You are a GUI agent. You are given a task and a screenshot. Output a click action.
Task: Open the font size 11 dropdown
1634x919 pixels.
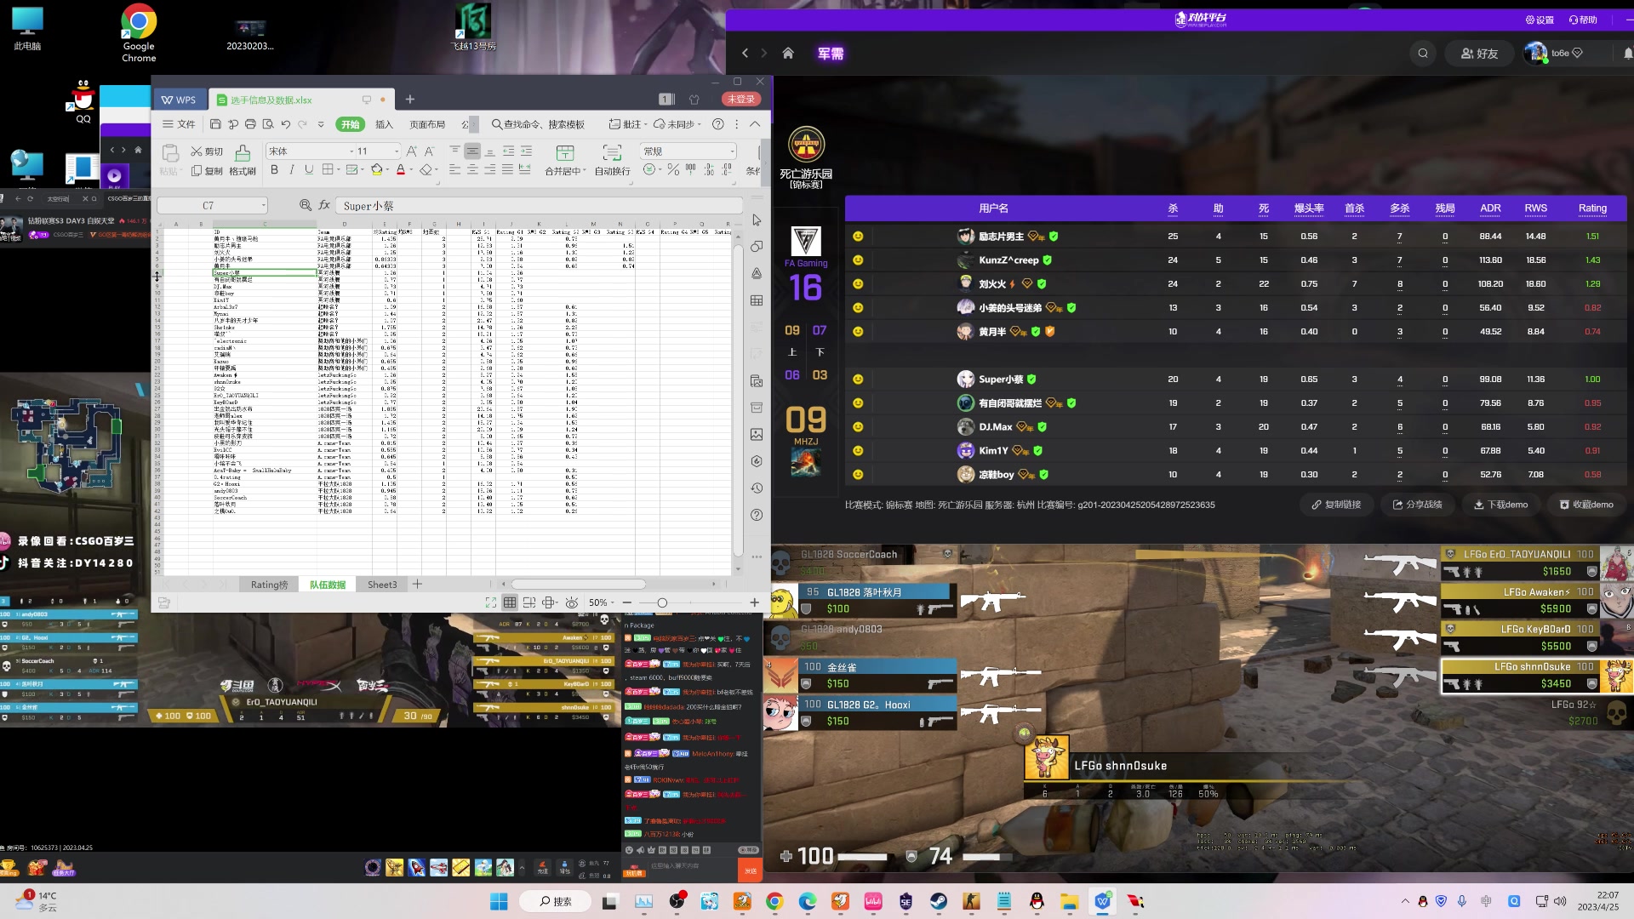click(396, 151)
